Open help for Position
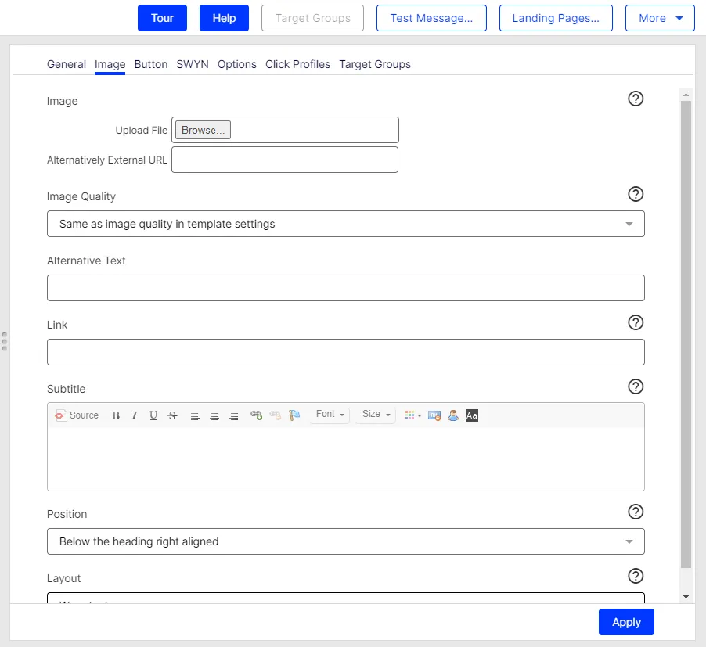The width and height of the screenshot is (706, 647). (636, 512)
